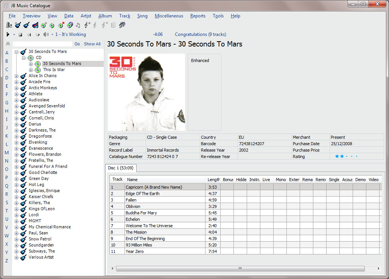Click the plain blue guitar edit-artist icon
This screenshot has height=279, width=389.
coord(26,25)
